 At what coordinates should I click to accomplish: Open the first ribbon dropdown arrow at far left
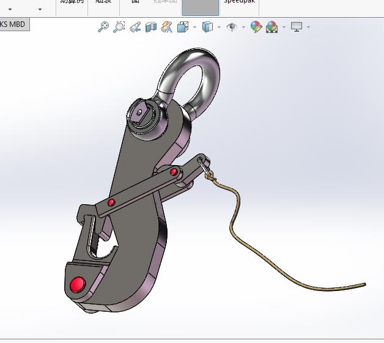click(x=10, y=10)
